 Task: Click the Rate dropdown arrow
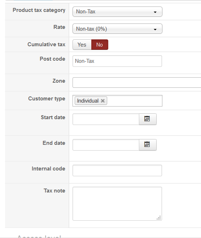point(155,29)
